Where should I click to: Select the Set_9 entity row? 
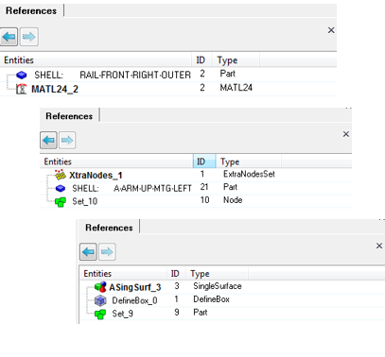point(232,314)
